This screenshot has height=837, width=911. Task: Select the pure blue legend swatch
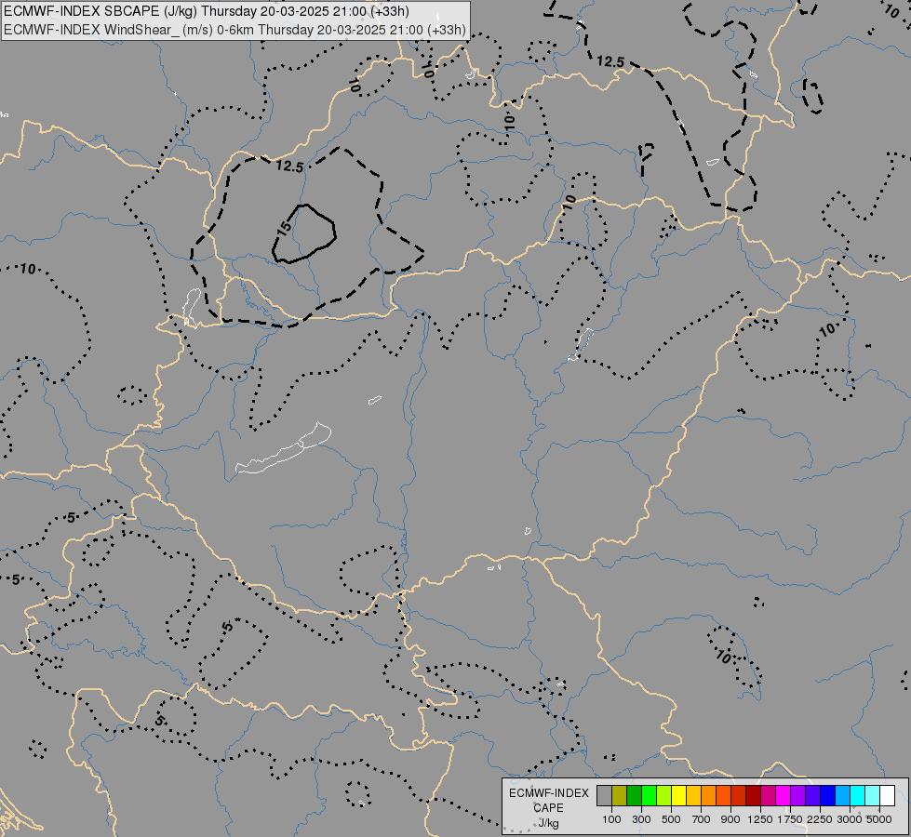pyautogui.click(x=828, y=795)
